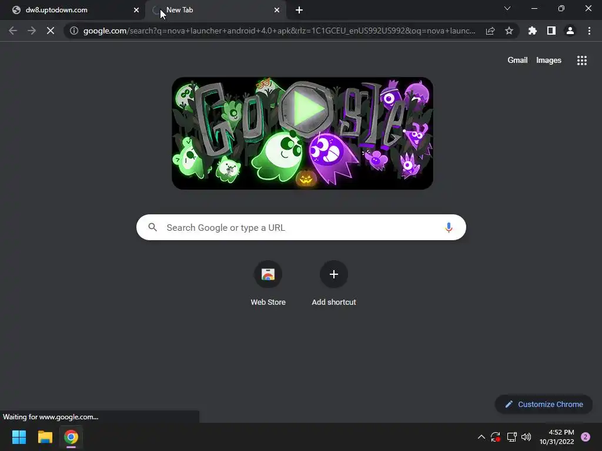This screenshot has width=602, height=451.
Task: Open the Web Store shortcut
Action: pos(268,283)
